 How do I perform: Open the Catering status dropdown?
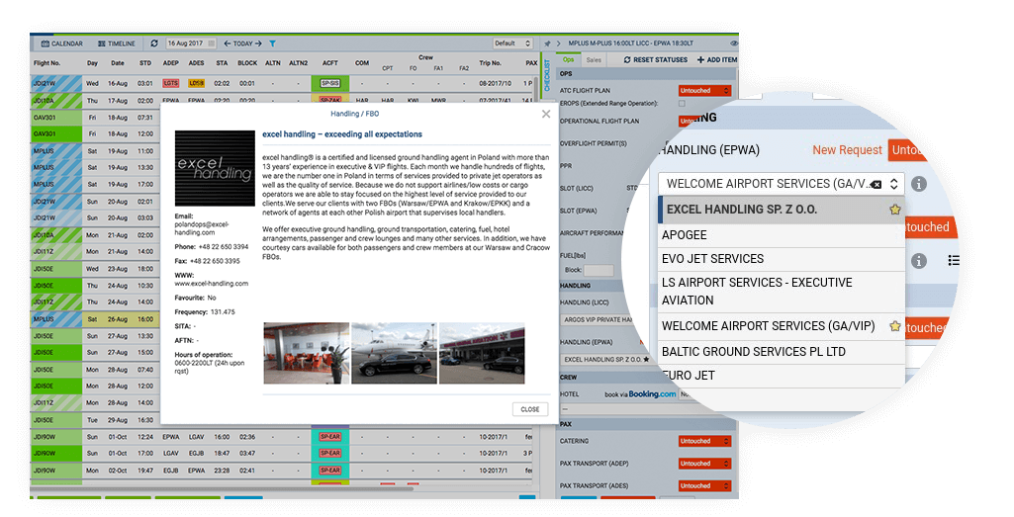[705, 441]
